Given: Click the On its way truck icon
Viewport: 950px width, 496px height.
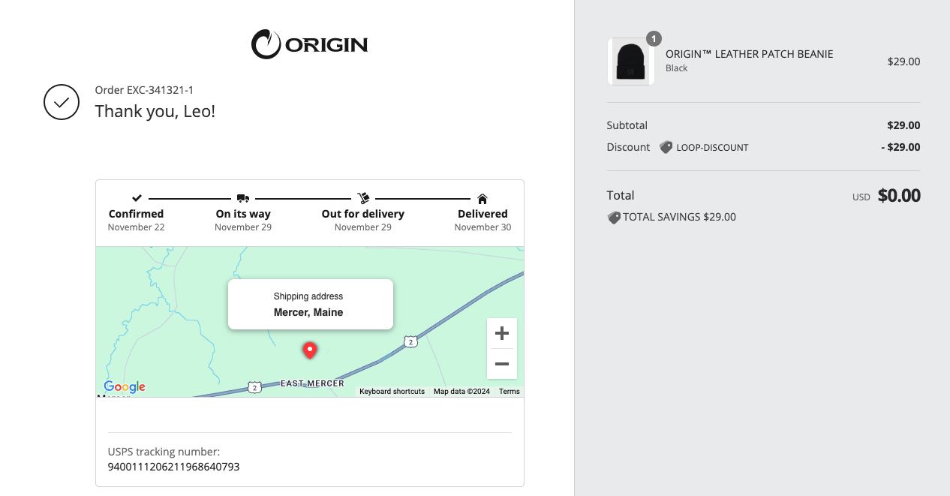Looking at the screenshot, I should (243, 198).
